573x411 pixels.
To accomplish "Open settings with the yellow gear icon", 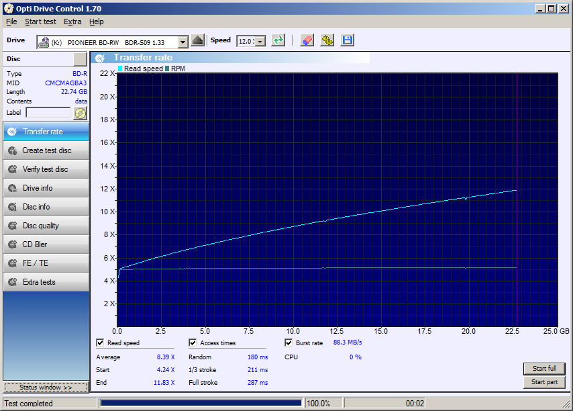I will click(x=327, y=40).
